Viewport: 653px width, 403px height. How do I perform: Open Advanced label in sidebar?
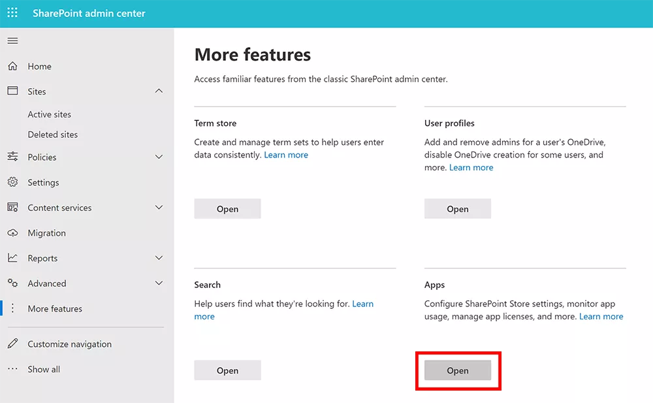tap(46, 283)
